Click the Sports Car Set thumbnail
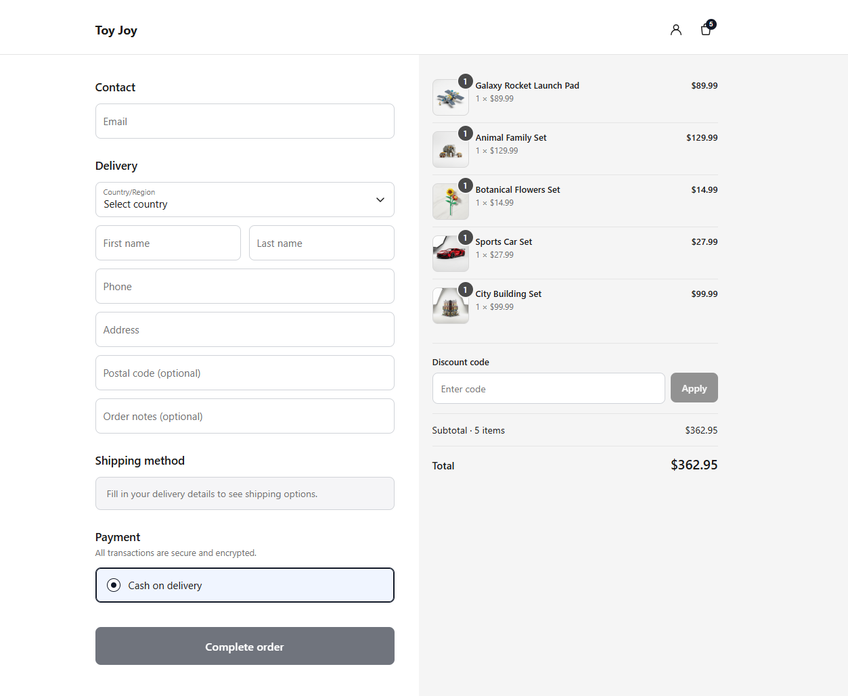The width and height of the screenshot is (848, 696). (x=451, y=254)
